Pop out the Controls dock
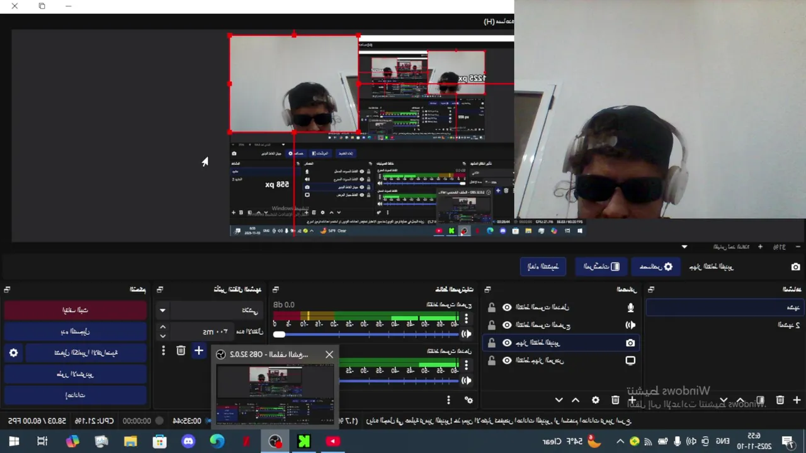Viewport: 806px width, 453px height. tap(7, 289)
